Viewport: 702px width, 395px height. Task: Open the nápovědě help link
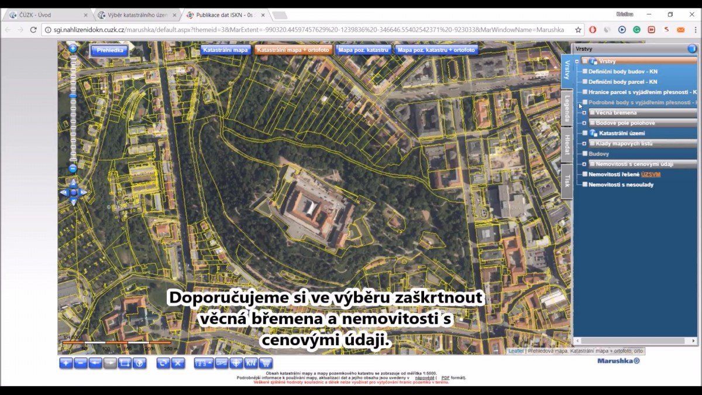click(425, 378)
